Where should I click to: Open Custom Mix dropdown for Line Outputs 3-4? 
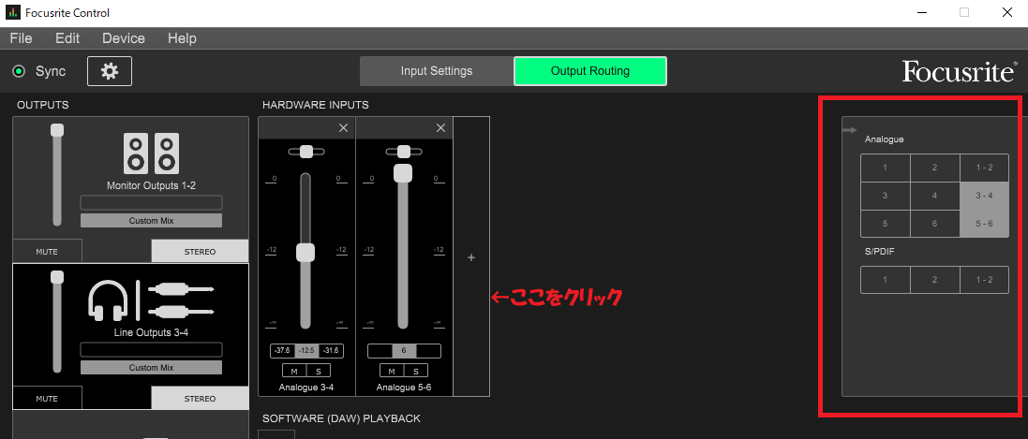(x=152, y=367)
